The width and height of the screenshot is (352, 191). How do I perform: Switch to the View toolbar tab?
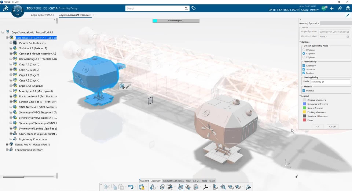click(x=188, y=181)
